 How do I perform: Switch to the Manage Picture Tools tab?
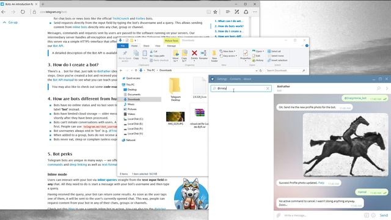click(171, 46)
